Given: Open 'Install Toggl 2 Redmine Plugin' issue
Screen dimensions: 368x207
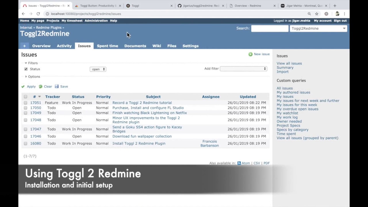Looking at the screenshot, I should [139, 143].
